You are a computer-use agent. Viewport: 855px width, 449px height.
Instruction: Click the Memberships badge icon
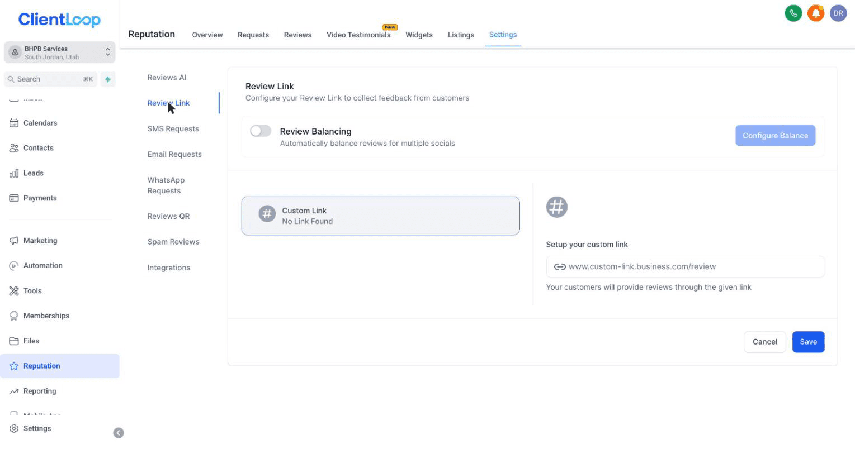point(14,316)
